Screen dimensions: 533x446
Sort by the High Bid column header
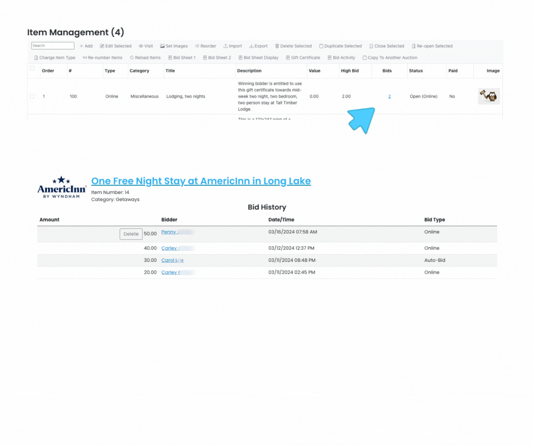[x=350, y=71]
